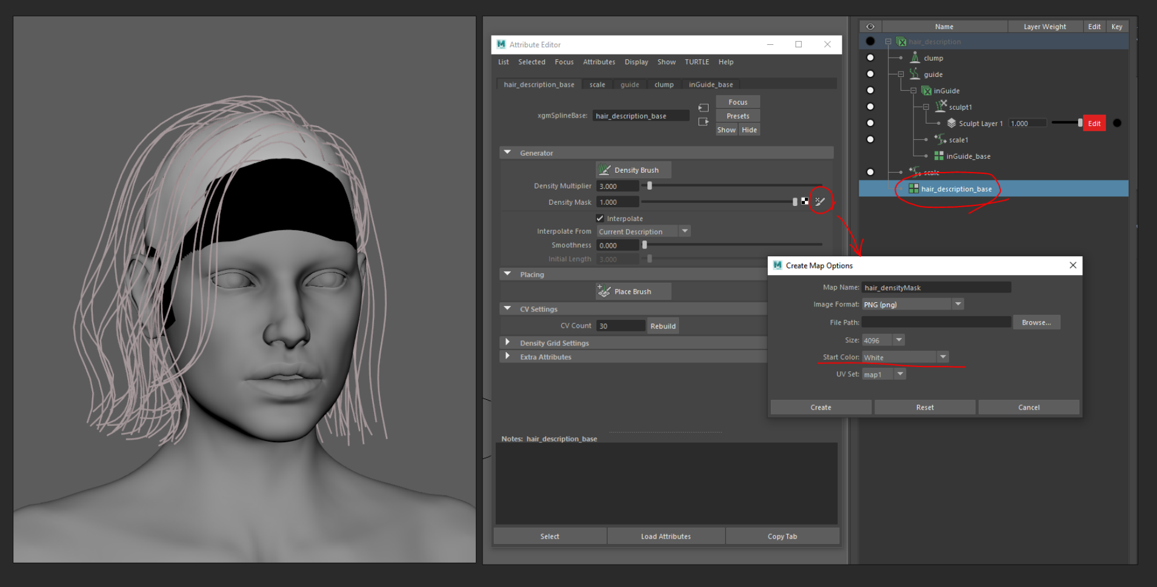Click the Map Name input field
Image resolution: width=1157 pixels, height=587 pixels.
(x=936, y=288)
